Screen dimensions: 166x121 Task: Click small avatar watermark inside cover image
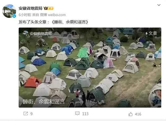pyautogui.click(x=26, y=33)
